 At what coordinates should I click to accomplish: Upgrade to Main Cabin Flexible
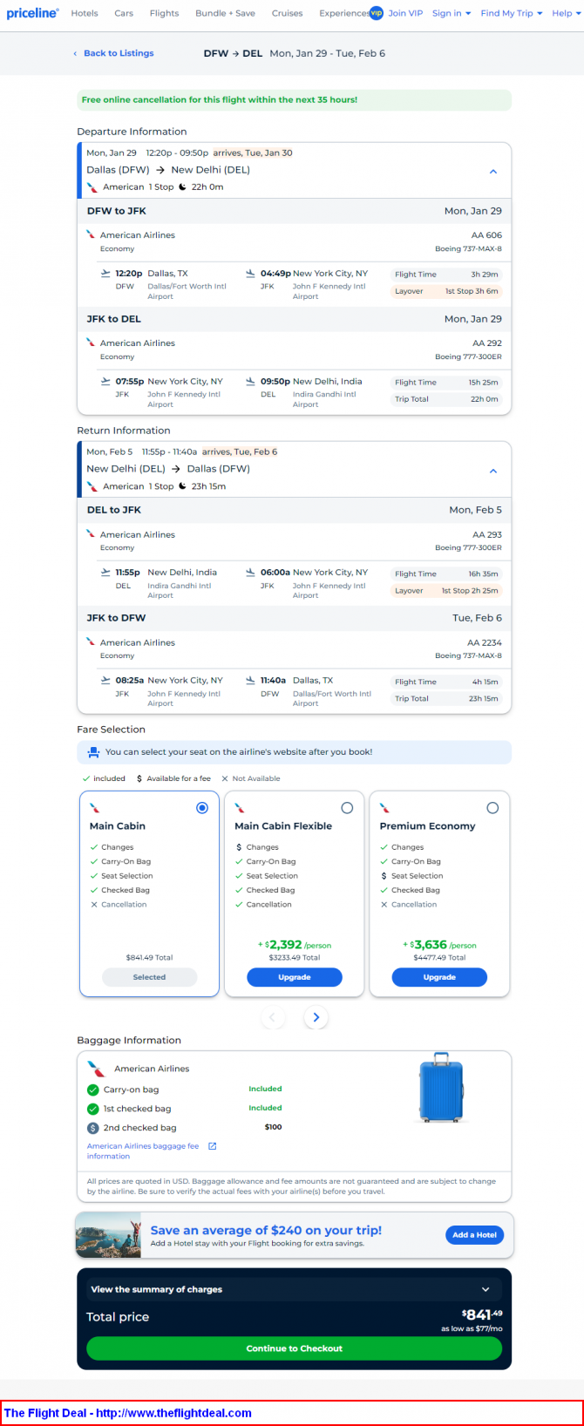pyautogui.click(x=295, y=977)
